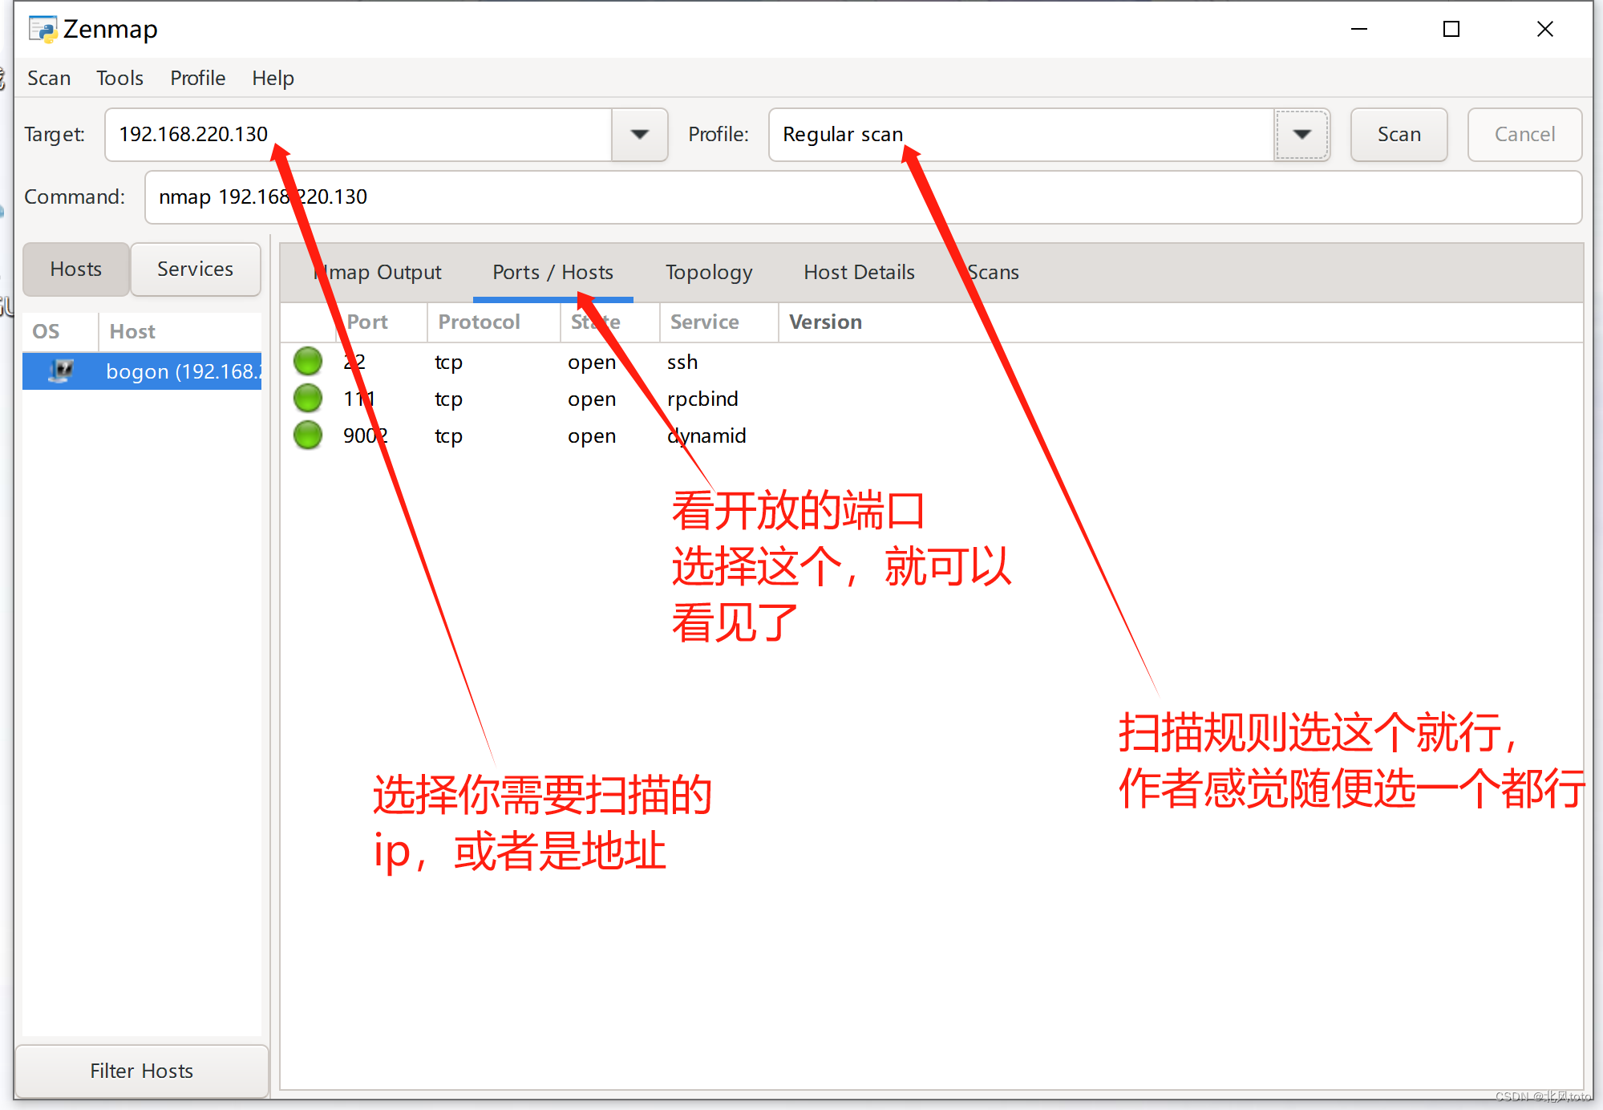Select host bogon (192.168. in list
The width and height of the screenshot is (1603, 1110).
coord(142,371)
